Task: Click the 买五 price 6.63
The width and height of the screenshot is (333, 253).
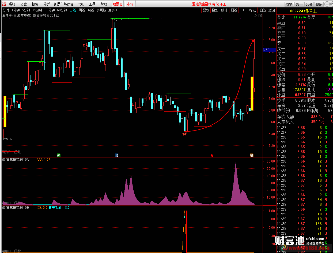Action: coord(302,69)
